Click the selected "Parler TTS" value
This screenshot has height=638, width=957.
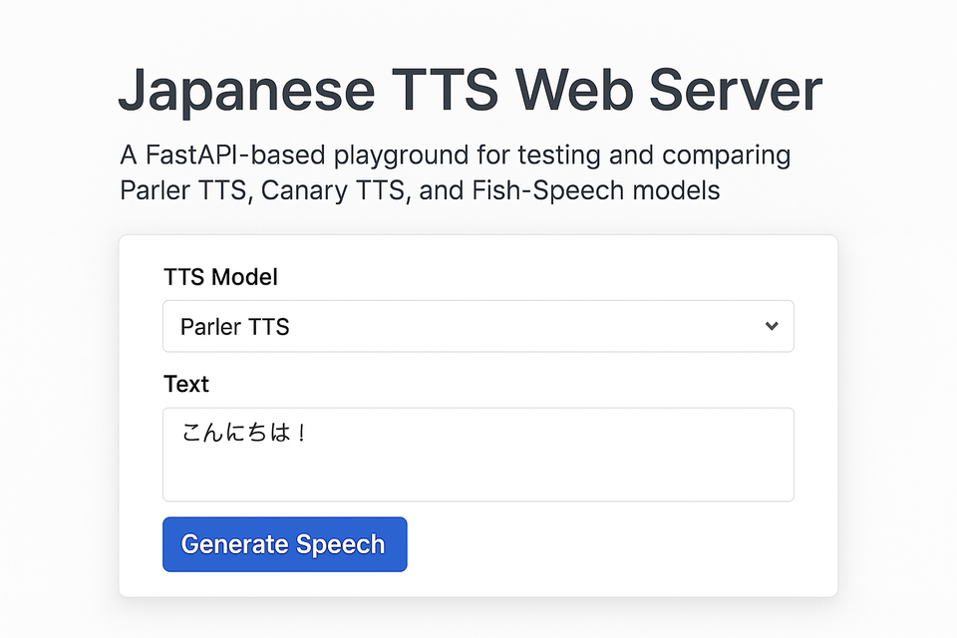click(235, 327)
